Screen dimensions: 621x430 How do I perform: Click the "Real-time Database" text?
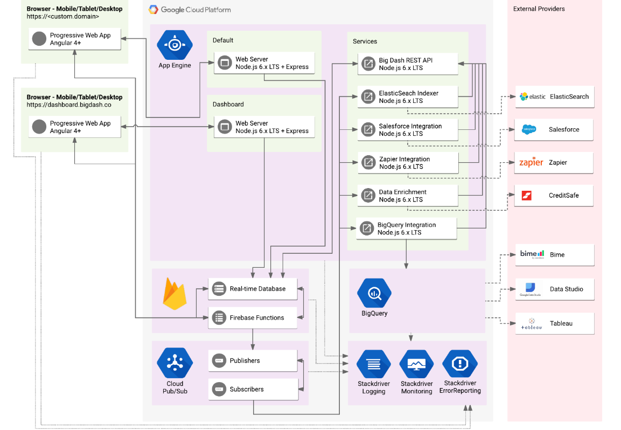[x=257, y=288]
